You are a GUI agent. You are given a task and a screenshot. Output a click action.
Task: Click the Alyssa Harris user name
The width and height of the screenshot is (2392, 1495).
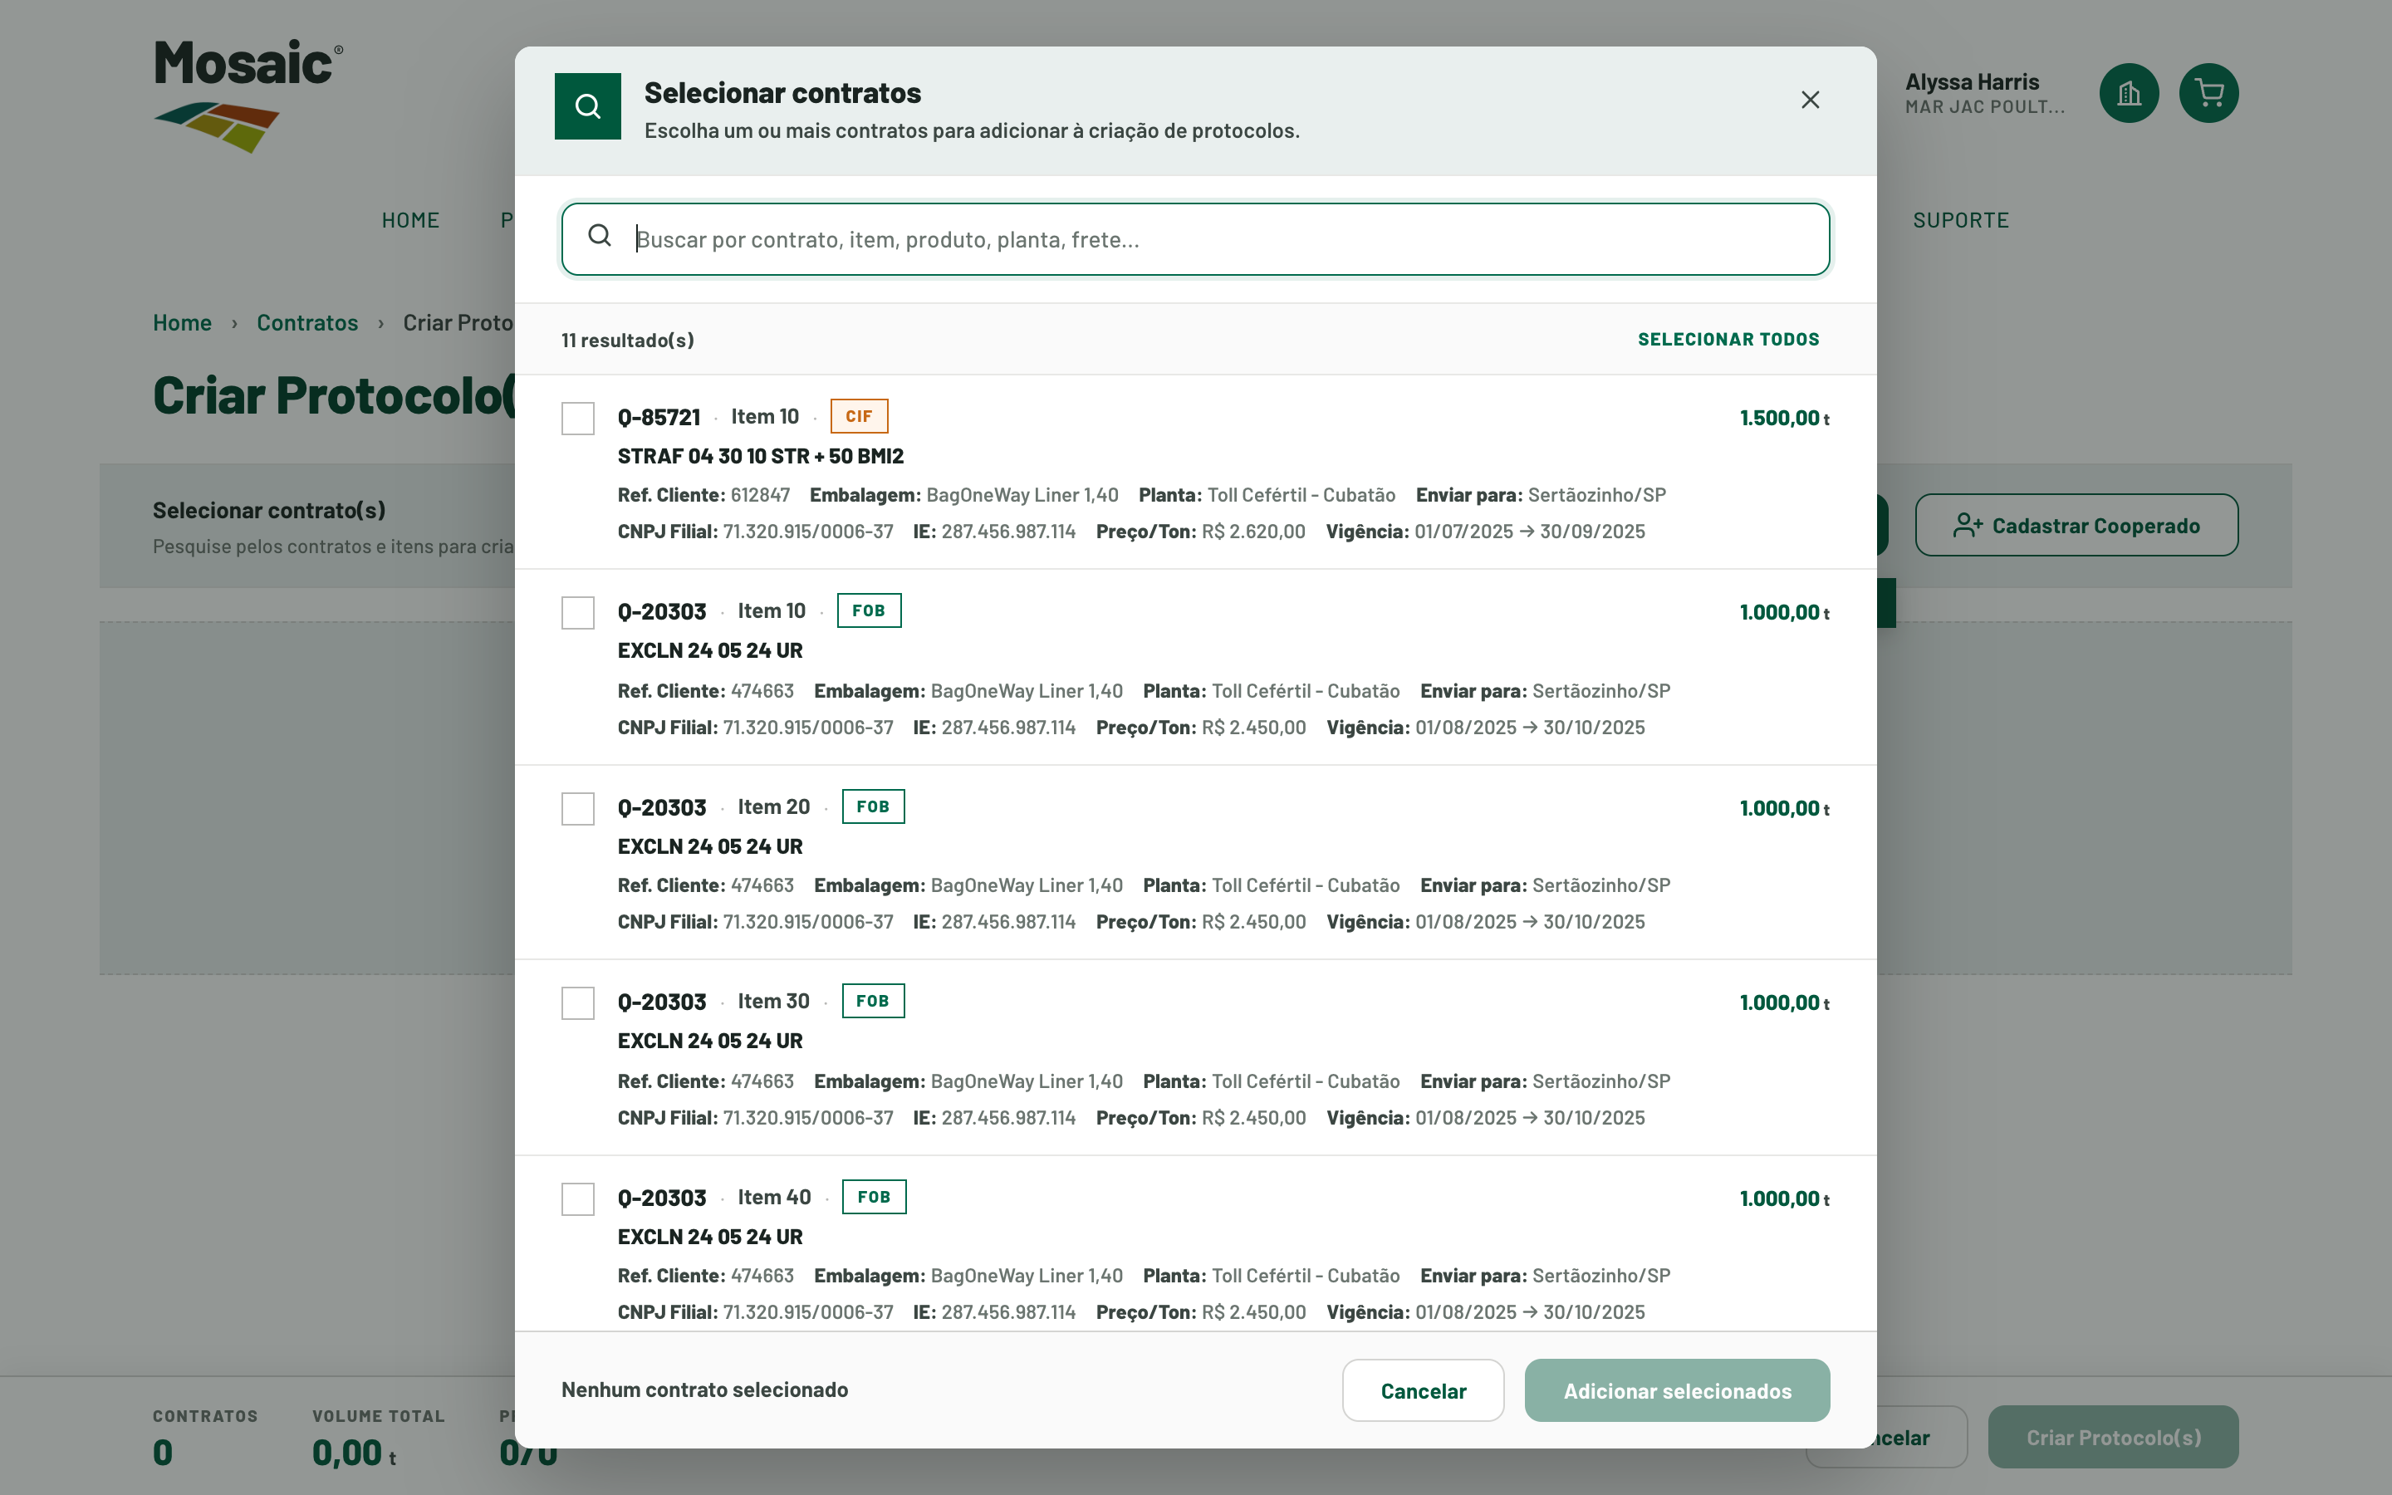point(1972,82)
